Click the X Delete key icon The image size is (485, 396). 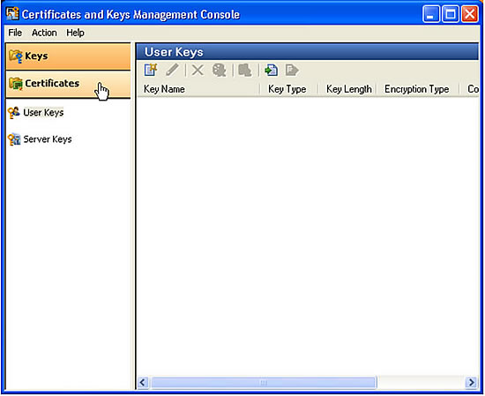[198, 71]
